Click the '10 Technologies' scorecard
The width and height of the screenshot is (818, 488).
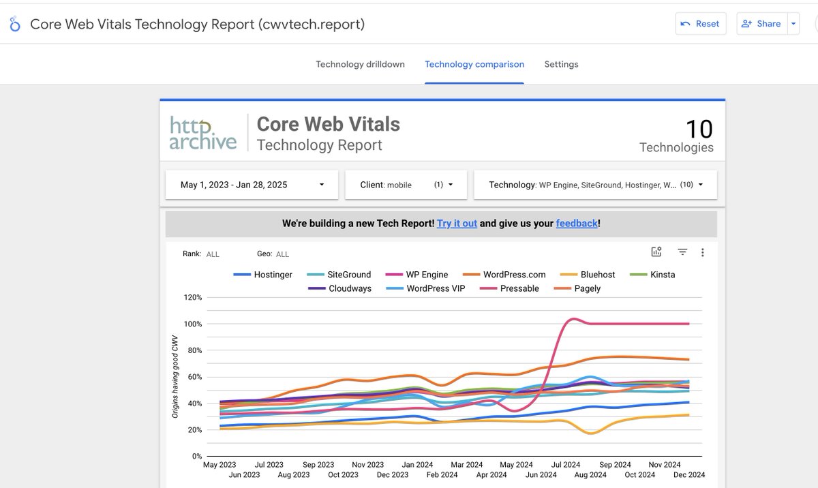676,135
